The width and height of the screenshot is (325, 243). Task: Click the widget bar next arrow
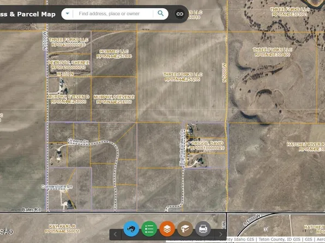pyautogui.click(x=220, y=234)
